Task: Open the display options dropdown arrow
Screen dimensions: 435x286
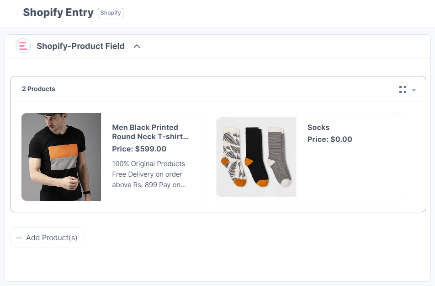Action: pos(414,90)
